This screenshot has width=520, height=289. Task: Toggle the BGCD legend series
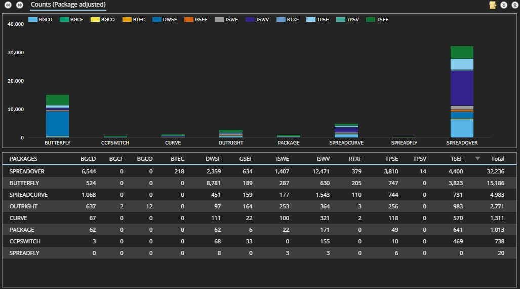[x=40, y=20]
